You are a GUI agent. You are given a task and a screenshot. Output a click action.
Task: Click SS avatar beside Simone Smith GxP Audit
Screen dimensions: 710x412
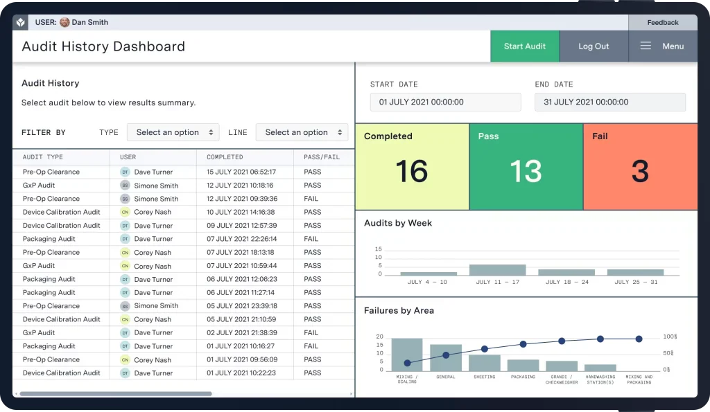pos(125,186)
